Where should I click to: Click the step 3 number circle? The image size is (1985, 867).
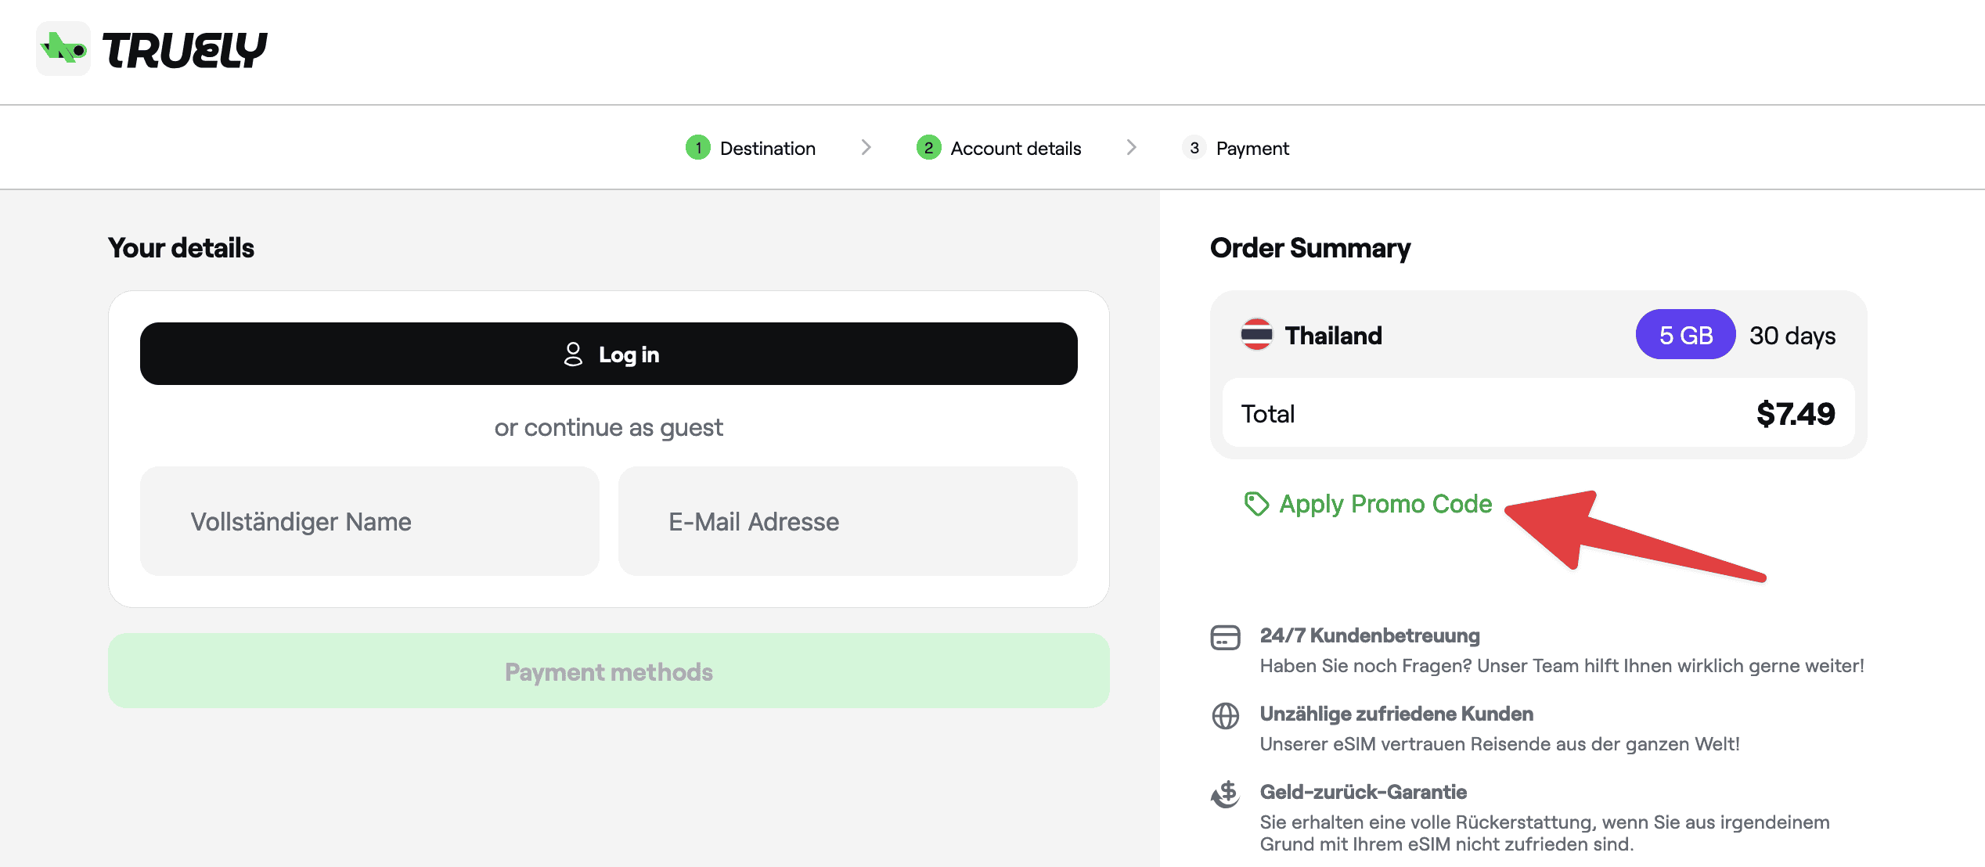click(1194, 148)
